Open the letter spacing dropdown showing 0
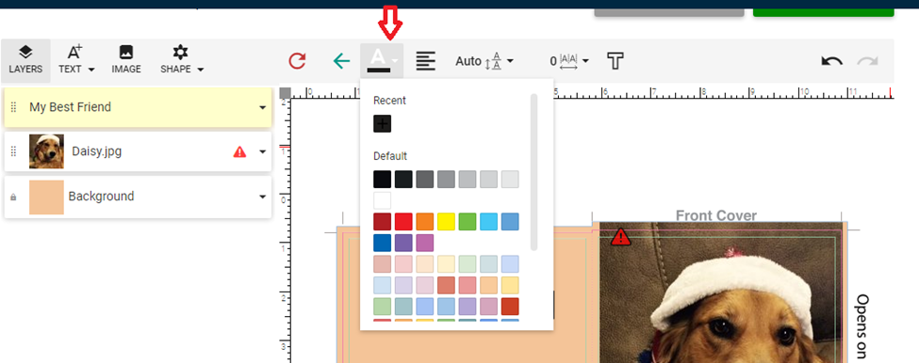 point(569,61)
